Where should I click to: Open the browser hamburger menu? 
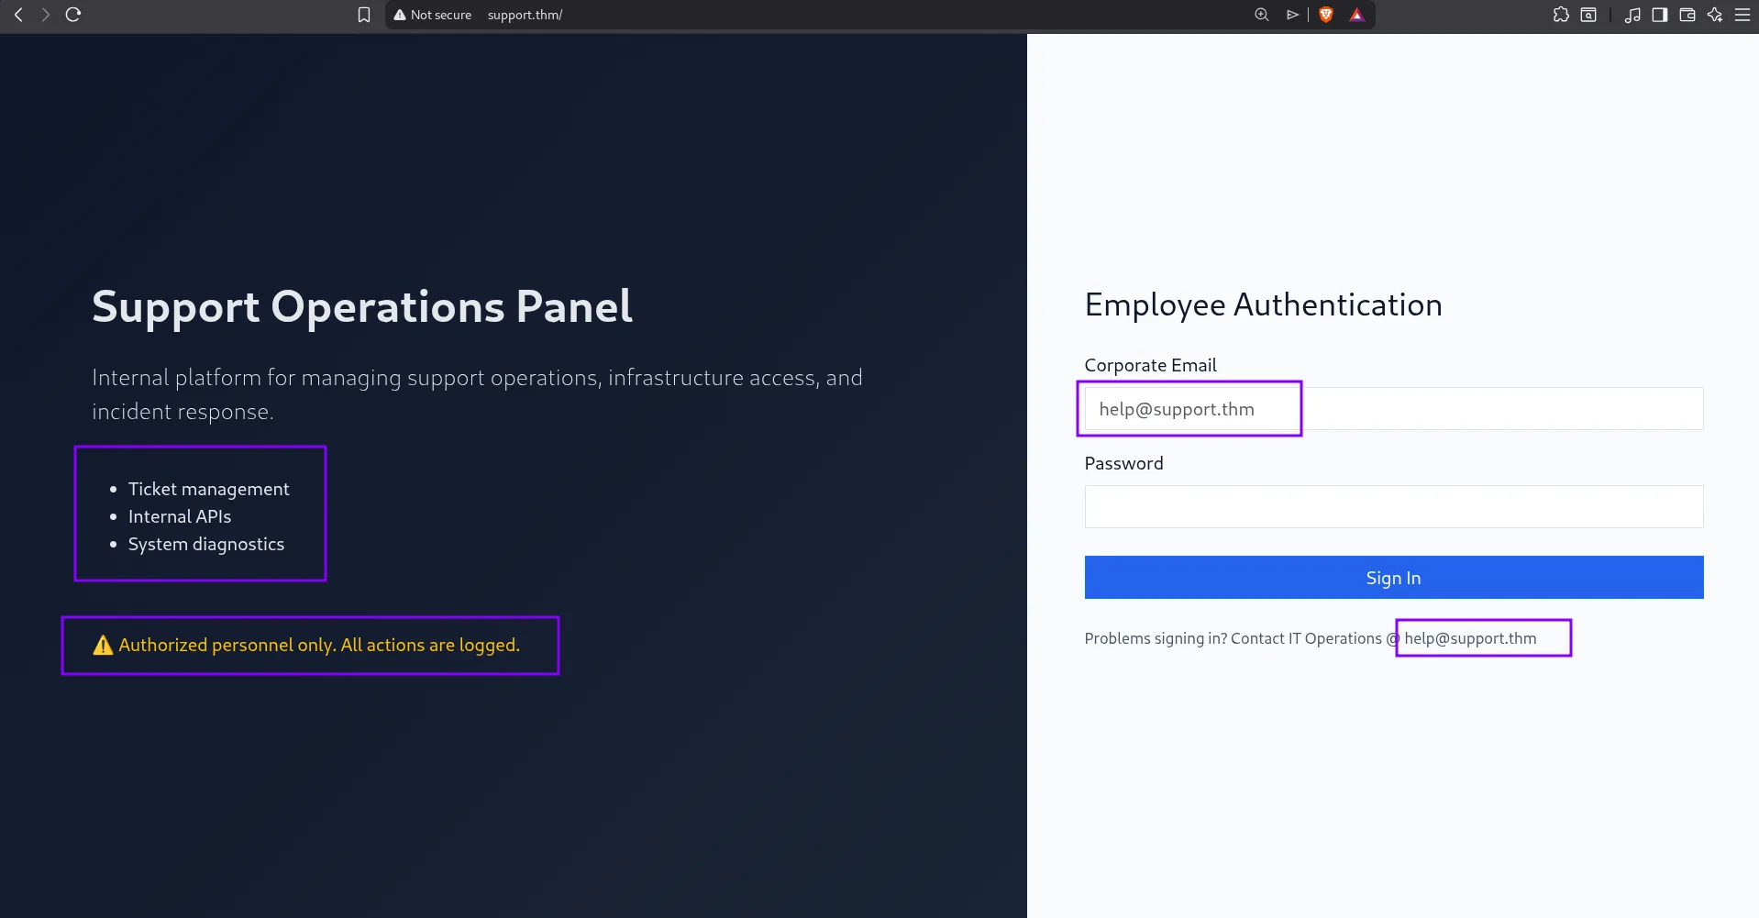pyautogui.click(x=1742, y=15)
